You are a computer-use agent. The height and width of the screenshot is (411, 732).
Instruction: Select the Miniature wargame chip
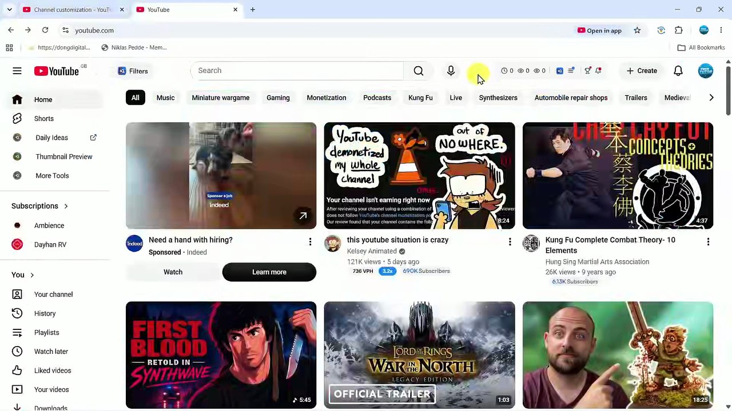tap(221, 98)
